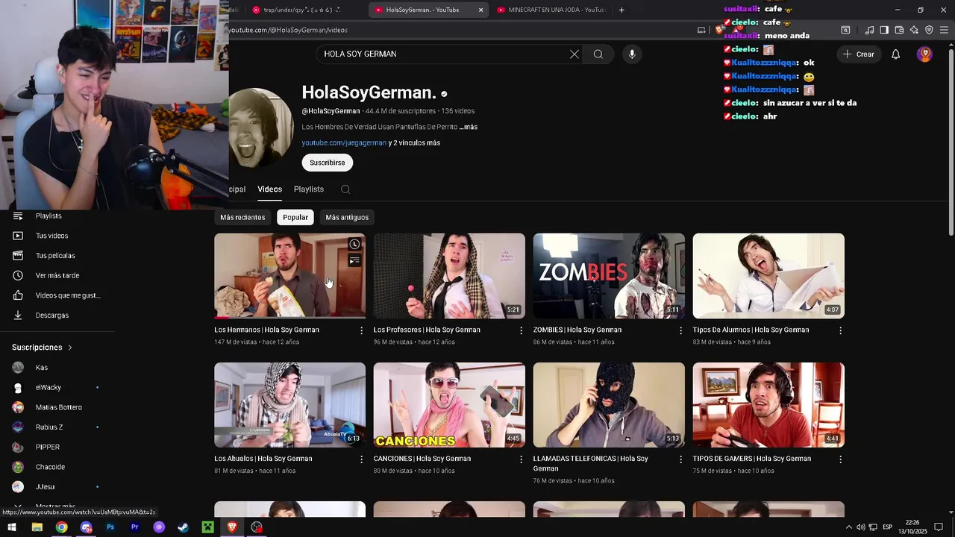The height and width of the screenshot is (537, 955).
Task: Select Popular sort chip
Action: [x=295, y=217]
